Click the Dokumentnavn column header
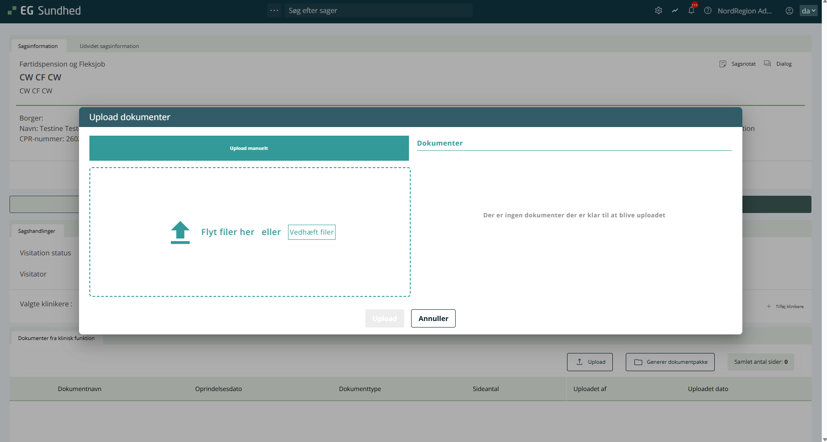The image size is (827, 442). [x=79, y=389]
